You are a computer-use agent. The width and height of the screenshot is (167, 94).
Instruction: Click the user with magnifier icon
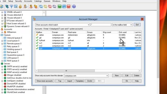26,7
